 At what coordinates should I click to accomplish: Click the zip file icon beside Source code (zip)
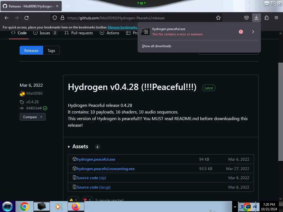pos(74,177)
